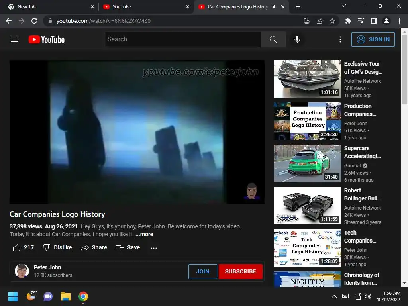
Task: Open File Explorer from taskbar
Action: (x=66, y=296)
